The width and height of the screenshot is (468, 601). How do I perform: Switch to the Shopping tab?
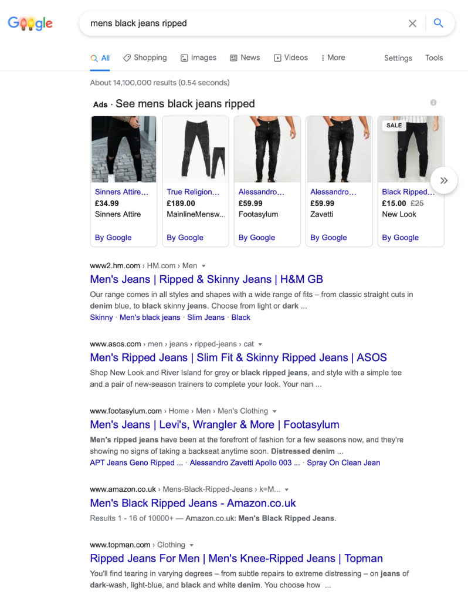pyautogui.click(x=145, y=58)
